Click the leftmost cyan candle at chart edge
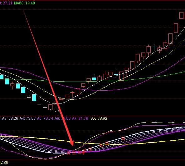The height and width of the screenshot is (166, 185). [x=2, y=77]
